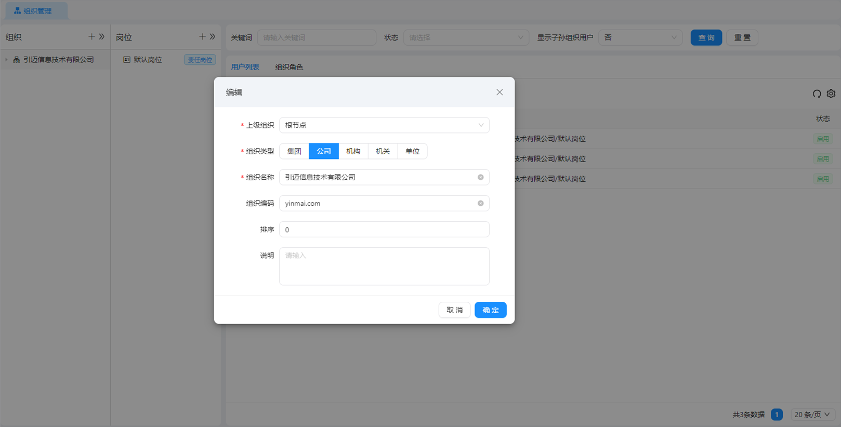
Task: Click into the 说明 text area
Action: coord(384,266)
